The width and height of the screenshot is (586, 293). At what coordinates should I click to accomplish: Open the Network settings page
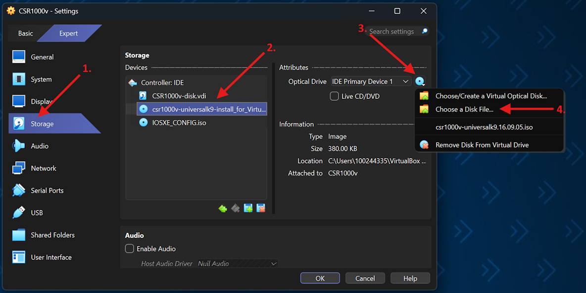(44, 168)
